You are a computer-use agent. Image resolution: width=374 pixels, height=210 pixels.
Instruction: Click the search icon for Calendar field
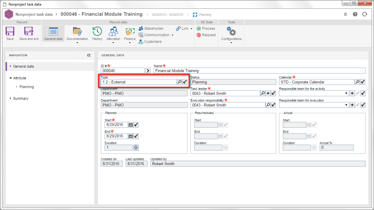358,82
